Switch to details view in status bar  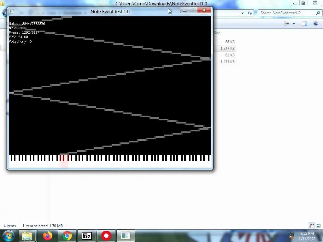(x=311, y=226)
